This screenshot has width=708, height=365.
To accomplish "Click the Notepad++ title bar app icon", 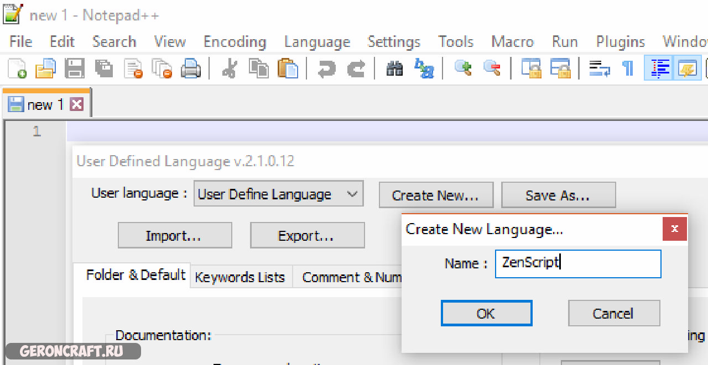I will pos(13,14).
